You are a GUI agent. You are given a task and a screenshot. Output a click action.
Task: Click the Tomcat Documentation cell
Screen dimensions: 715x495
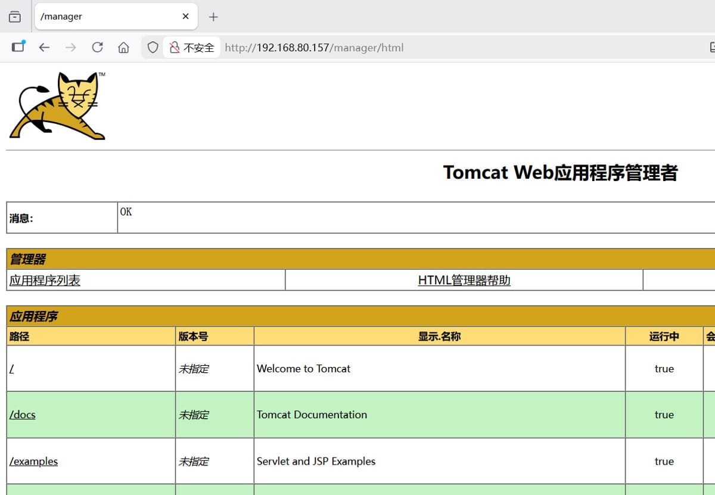(439, 415)
